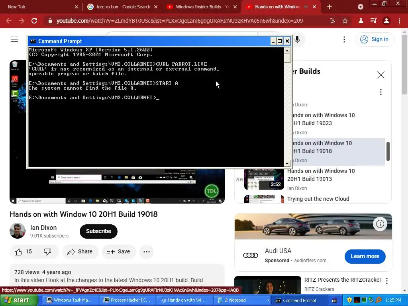The width and height of the screenshot is (408, 306).
Task: Click the ad info icon on Audi banner
Action: 380,224
